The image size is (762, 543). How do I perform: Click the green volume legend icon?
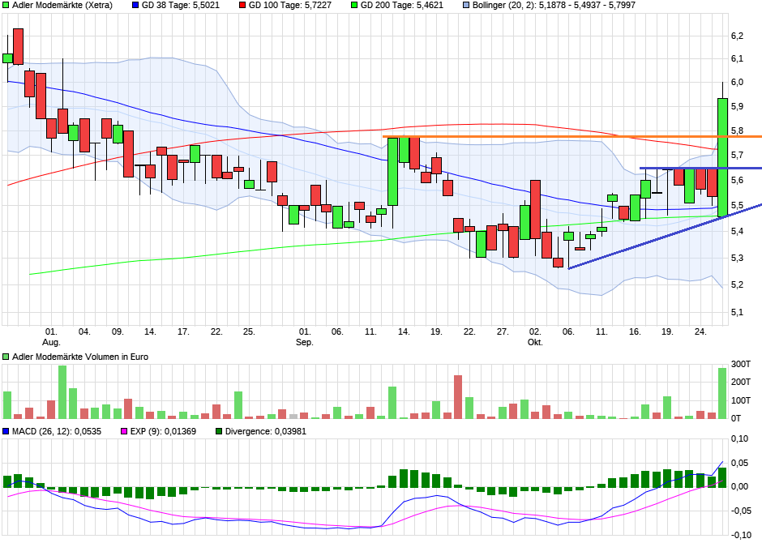point(5,356)
